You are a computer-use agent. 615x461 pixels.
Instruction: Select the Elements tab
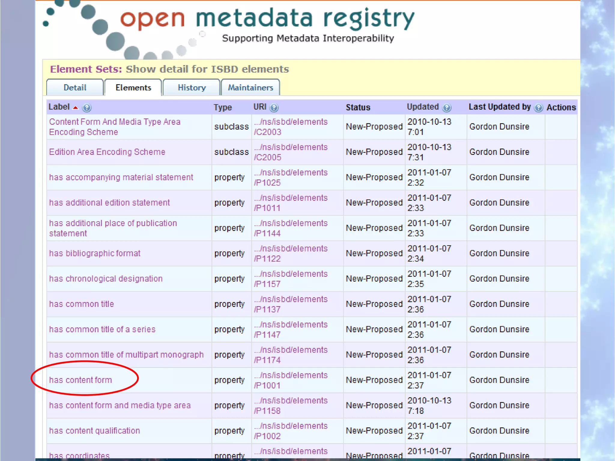point(133,88)
